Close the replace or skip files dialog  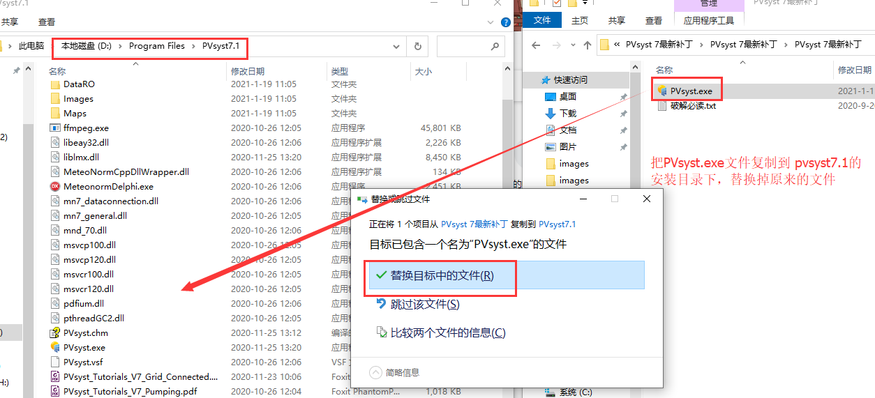[647, 199]
